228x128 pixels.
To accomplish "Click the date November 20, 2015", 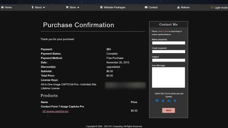I will 118,63.
